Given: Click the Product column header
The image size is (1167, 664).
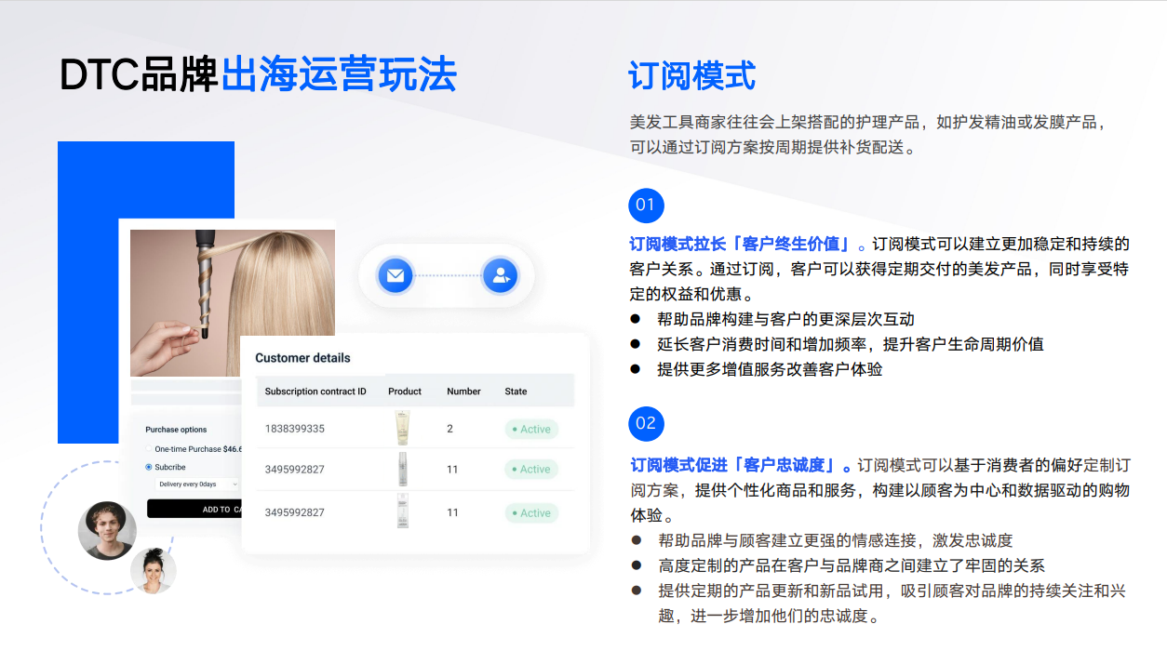Looking at the screenshot, I should click(405, 392).
